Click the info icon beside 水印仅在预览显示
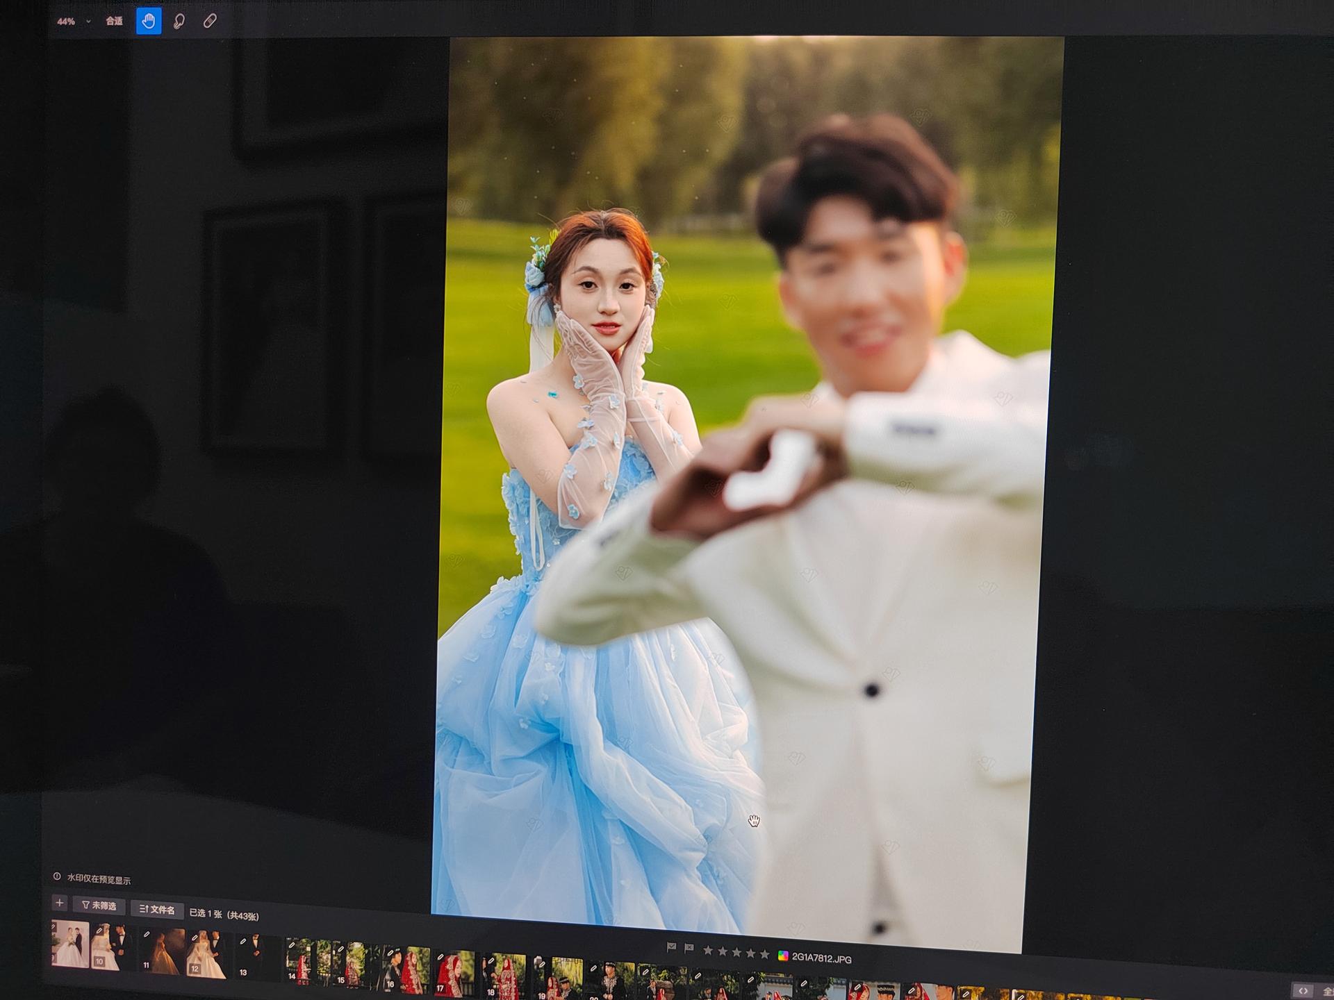The height and width of the screenshot is (1000, 1334). (57, 877)
